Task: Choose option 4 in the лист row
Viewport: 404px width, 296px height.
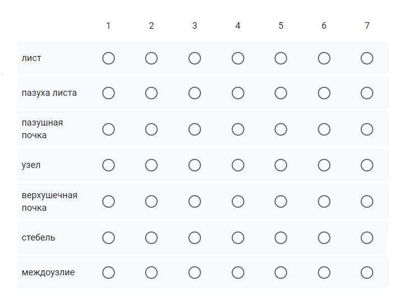Action: [x=238, y=58]
